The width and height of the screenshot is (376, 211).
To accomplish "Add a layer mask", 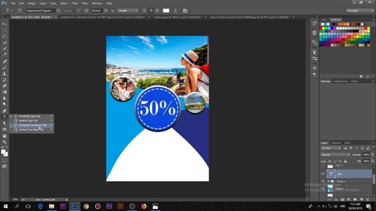I will 343,199.
